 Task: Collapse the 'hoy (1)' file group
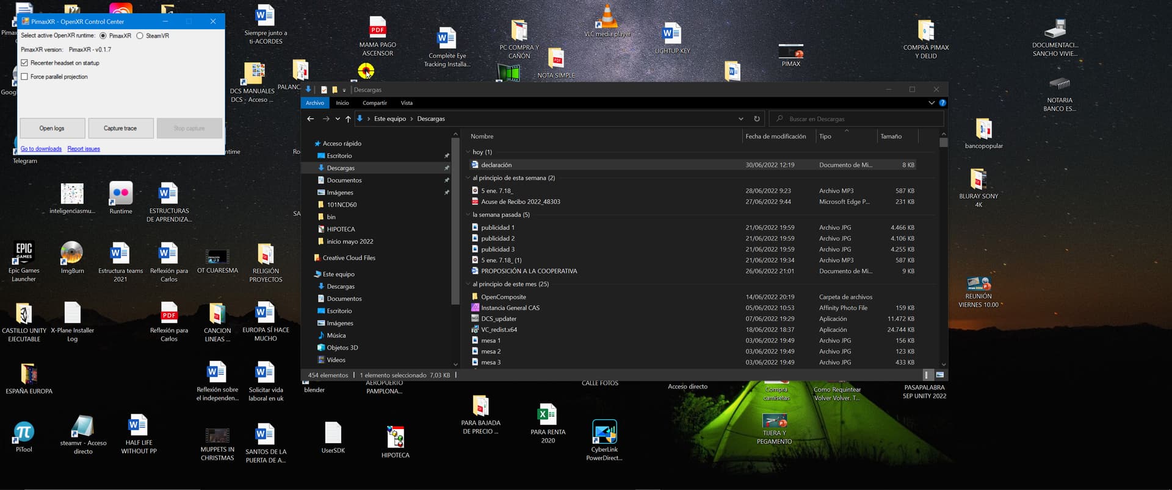[468, 152]
